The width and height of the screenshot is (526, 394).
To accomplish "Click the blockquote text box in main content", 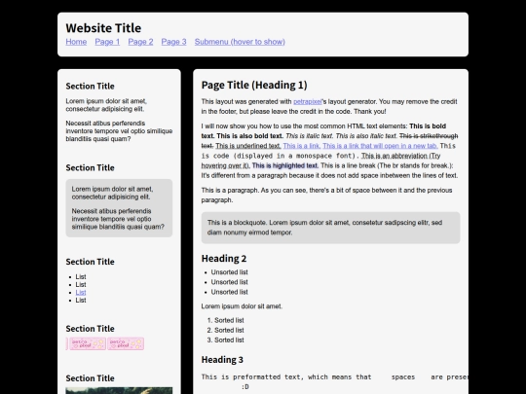I will [331, 228].
